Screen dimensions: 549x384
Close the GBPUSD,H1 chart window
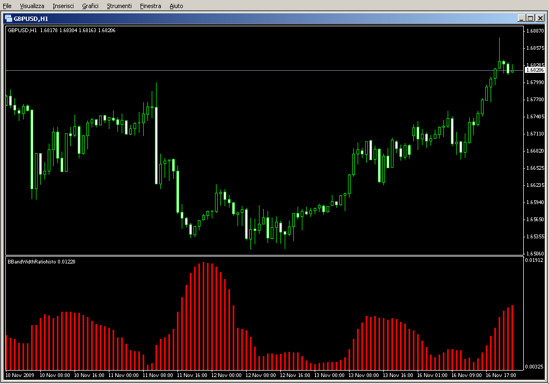[540, 18]
